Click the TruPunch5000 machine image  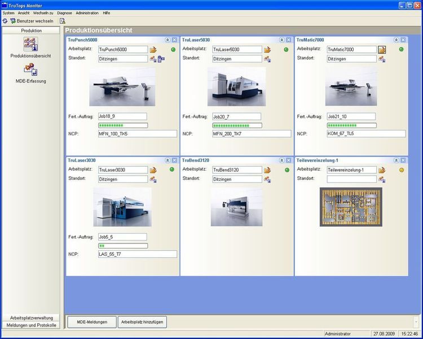point(122,87)
